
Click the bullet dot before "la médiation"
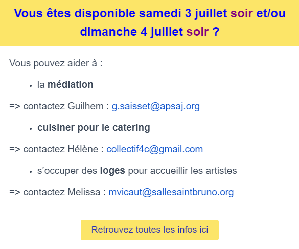point(31,86)
